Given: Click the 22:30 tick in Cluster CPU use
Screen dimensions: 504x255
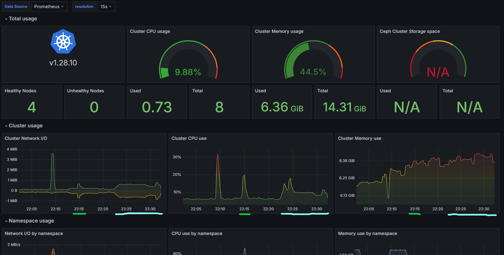Looking at the screenshot, I should pos(316,209).
